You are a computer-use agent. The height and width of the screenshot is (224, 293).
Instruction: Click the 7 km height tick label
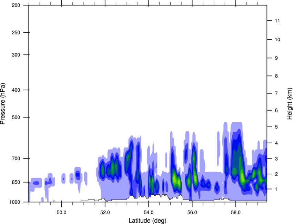coord(276,93)
